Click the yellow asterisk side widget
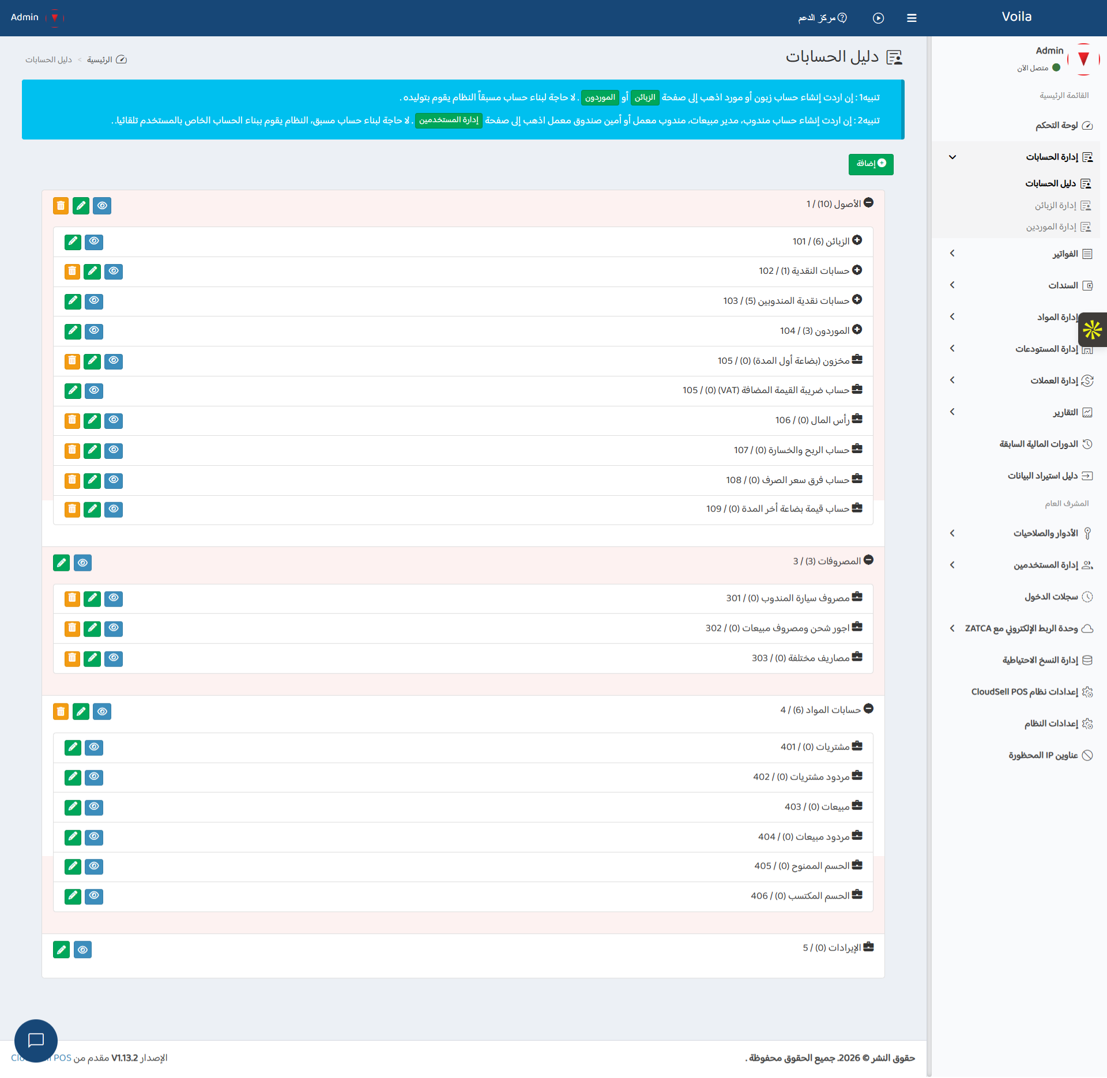 tap(1092, 330)
